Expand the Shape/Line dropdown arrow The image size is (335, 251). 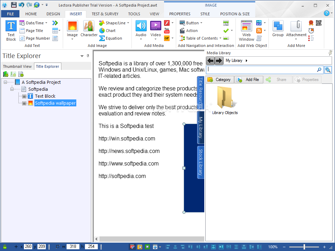(x=128, y=23)
